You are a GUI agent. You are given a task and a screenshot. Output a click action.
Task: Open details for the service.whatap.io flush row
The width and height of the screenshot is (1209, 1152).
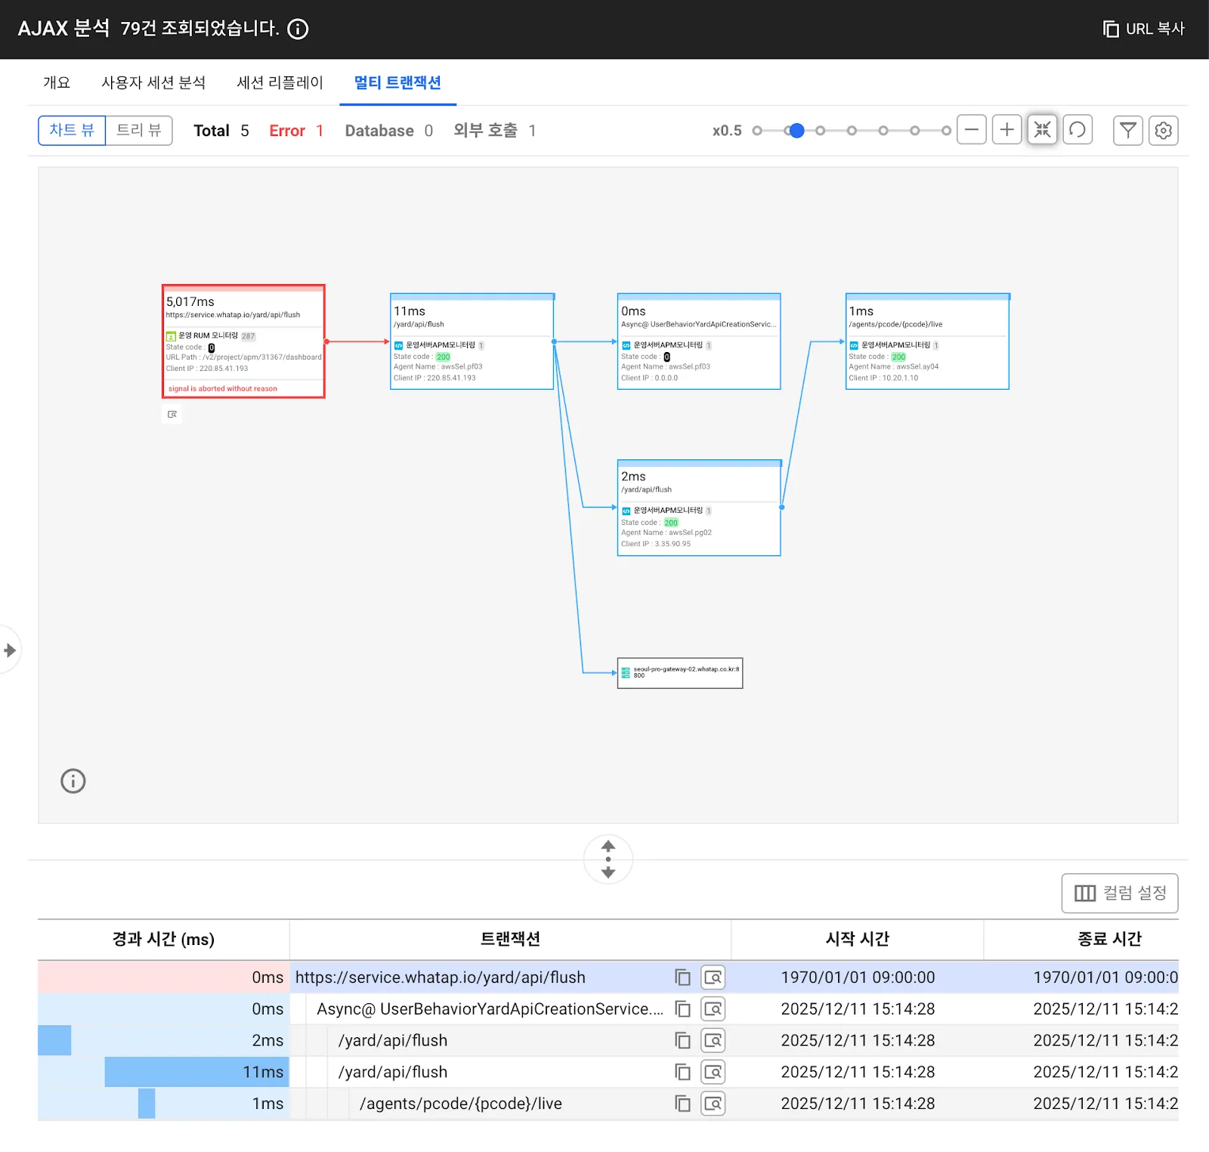click(713, 978)
